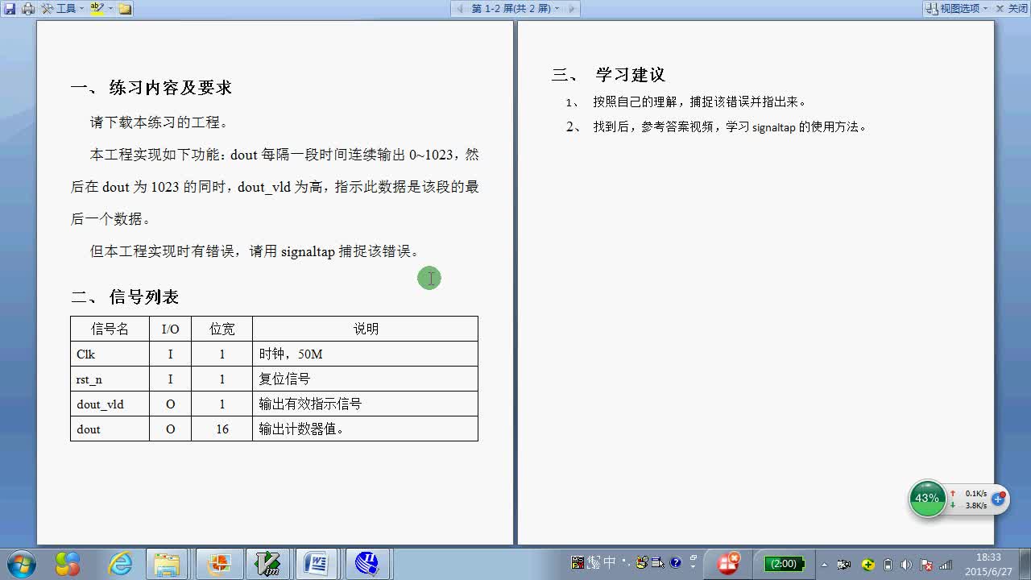This screenshot has height=580, width=1031.
Task: Click the IME character set face icon
Action: (642, 563)
